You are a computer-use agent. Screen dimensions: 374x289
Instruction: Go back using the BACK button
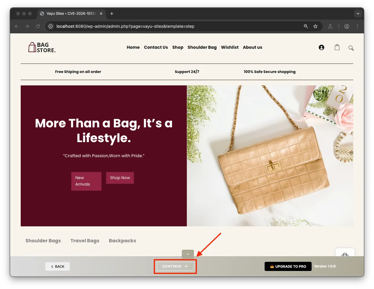(57, 267)
